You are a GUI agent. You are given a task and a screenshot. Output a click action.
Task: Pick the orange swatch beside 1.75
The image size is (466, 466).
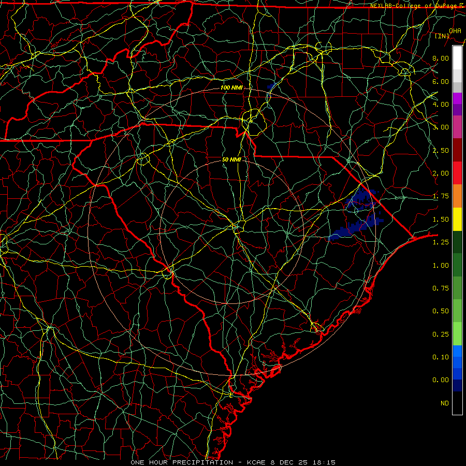click(x=457, y=196)
